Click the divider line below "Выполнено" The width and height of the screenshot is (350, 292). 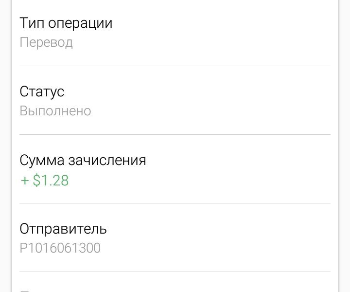175,134
